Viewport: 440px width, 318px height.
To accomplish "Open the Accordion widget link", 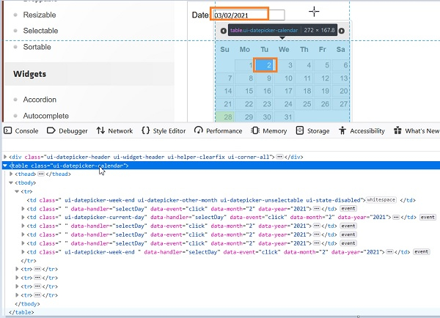I will coord(40,100).
